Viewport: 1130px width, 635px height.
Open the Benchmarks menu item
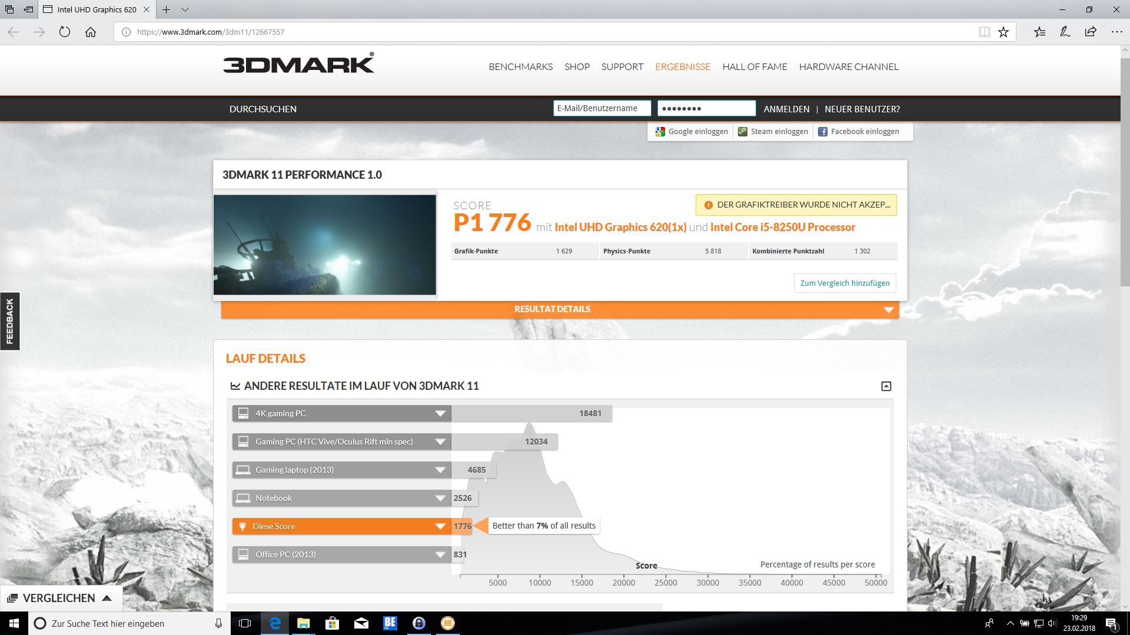click(x=520, y=67)
